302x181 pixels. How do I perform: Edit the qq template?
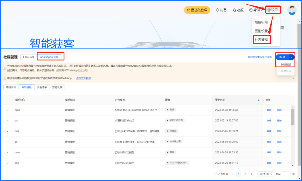coord(269,121)
